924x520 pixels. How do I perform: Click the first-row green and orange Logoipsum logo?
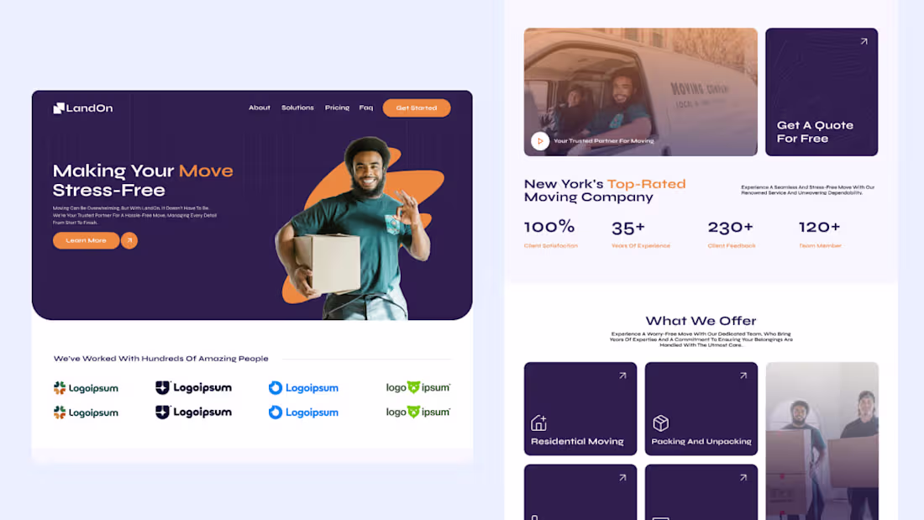(86, 387)
